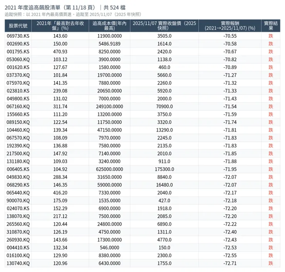Select stock code 310870.KQ
Screen dimensions: 285x272
click(x=18, y=232)
